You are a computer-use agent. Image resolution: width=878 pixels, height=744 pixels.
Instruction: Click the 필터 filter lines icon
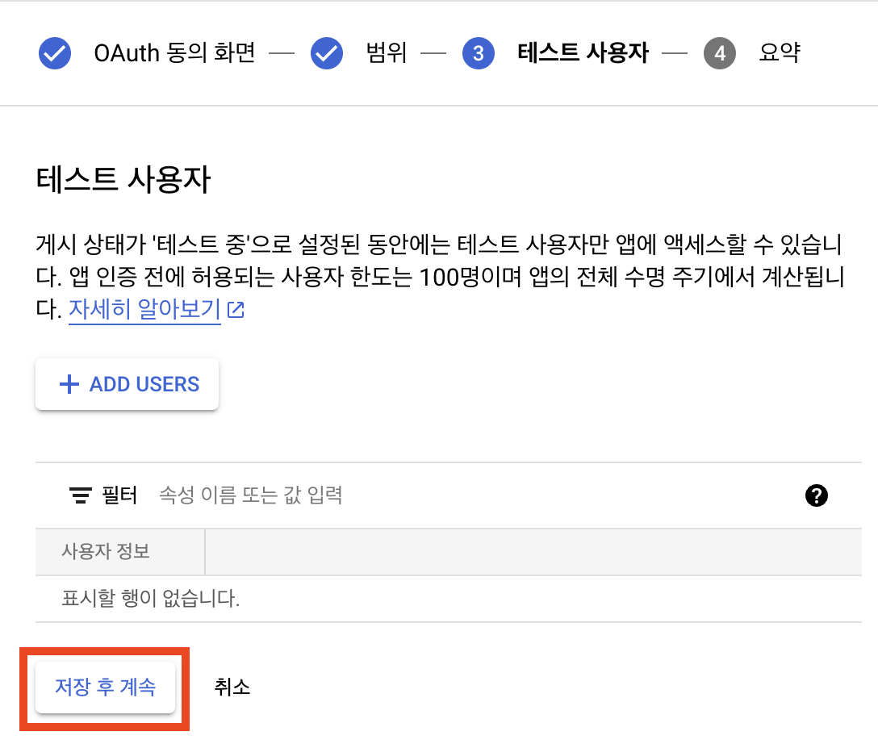point(80,495)
